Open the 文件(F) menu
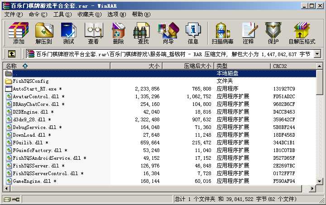 14,14
